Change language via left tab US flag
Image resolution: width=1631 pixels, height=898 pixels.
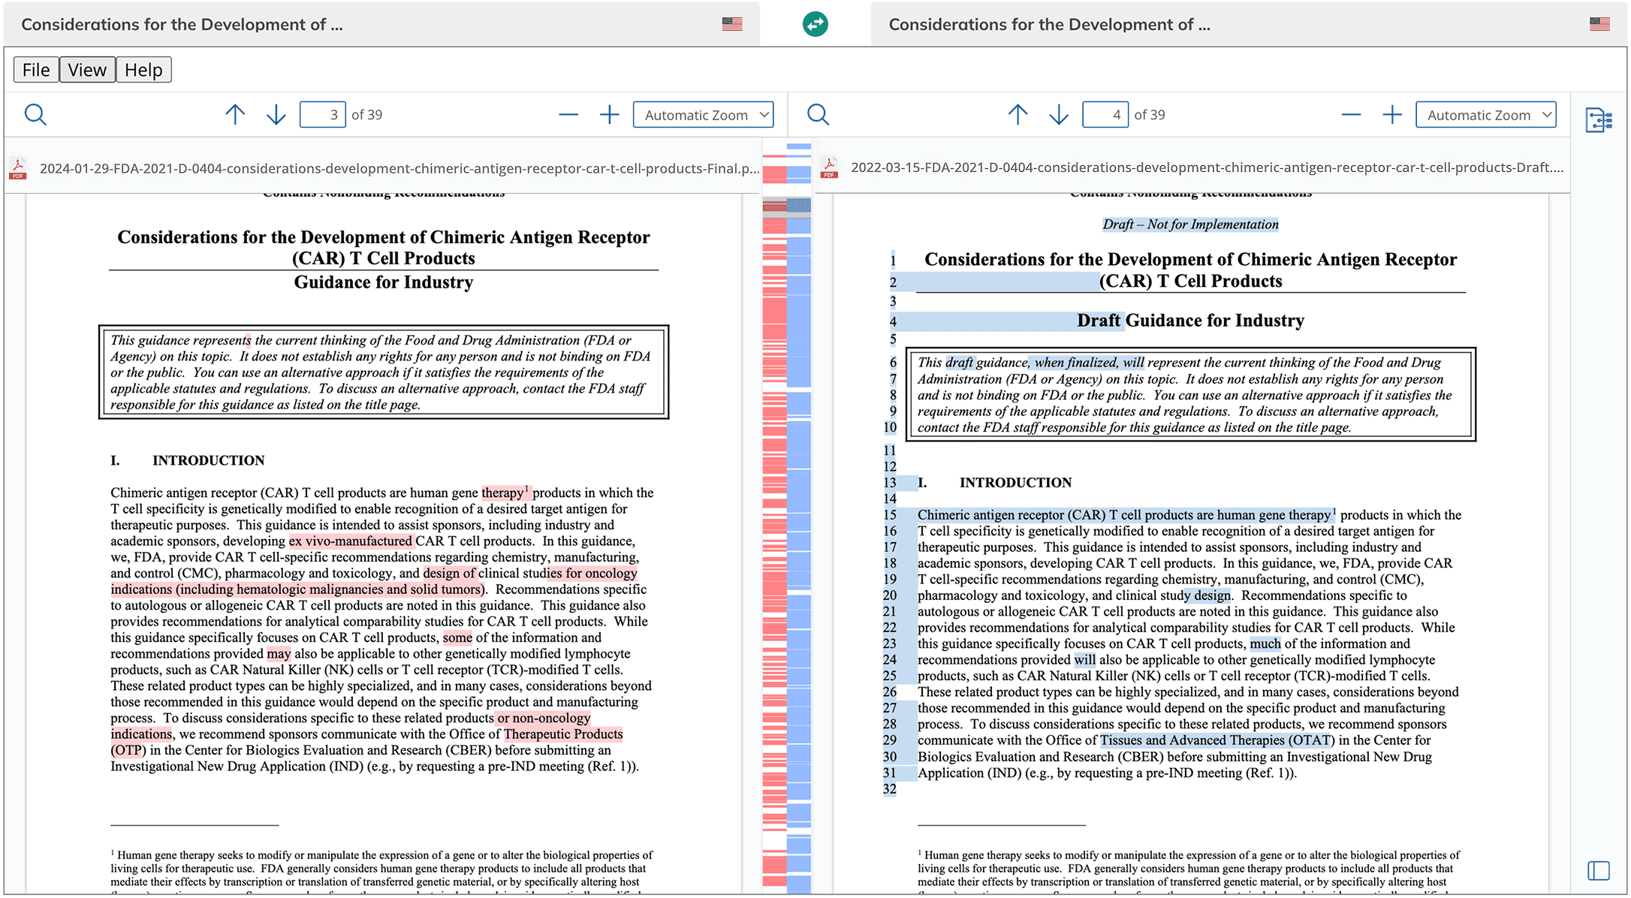(x=732, y=24)
